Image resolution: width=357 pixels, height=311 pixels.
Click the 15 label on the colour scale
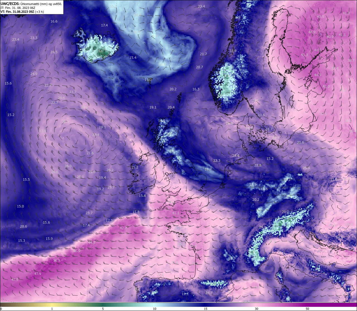click(x=205, y=309)
